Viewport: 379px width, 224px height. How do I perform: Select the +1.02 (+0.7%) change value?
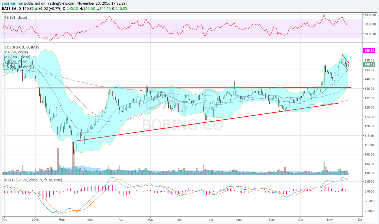pyautogui.click(x=50, y=9)
